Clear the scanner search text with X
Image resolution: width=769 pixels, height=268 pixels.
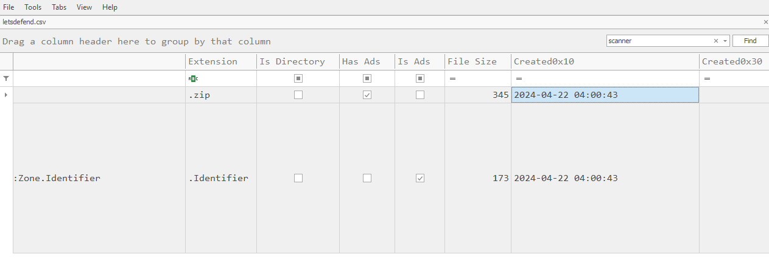[716, 41]
